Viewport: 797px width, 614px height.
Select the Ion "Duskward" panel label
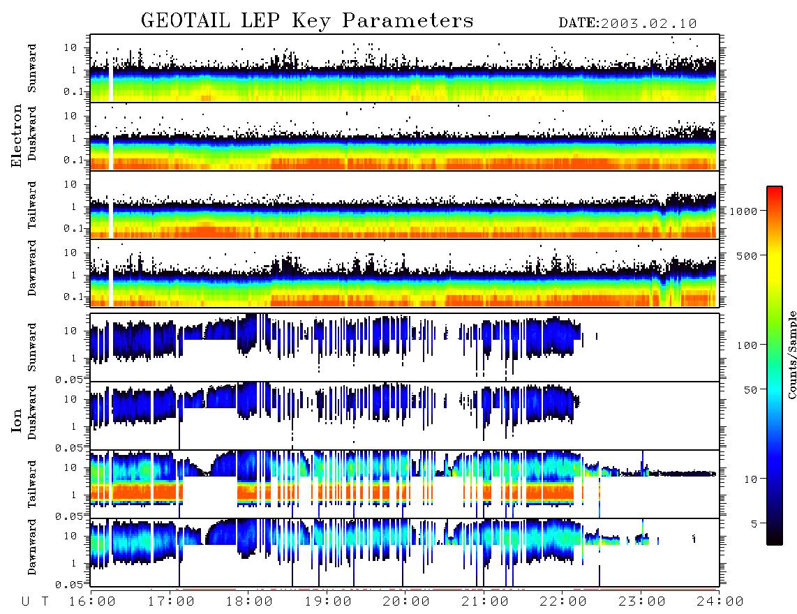click(x=32, y=413)
